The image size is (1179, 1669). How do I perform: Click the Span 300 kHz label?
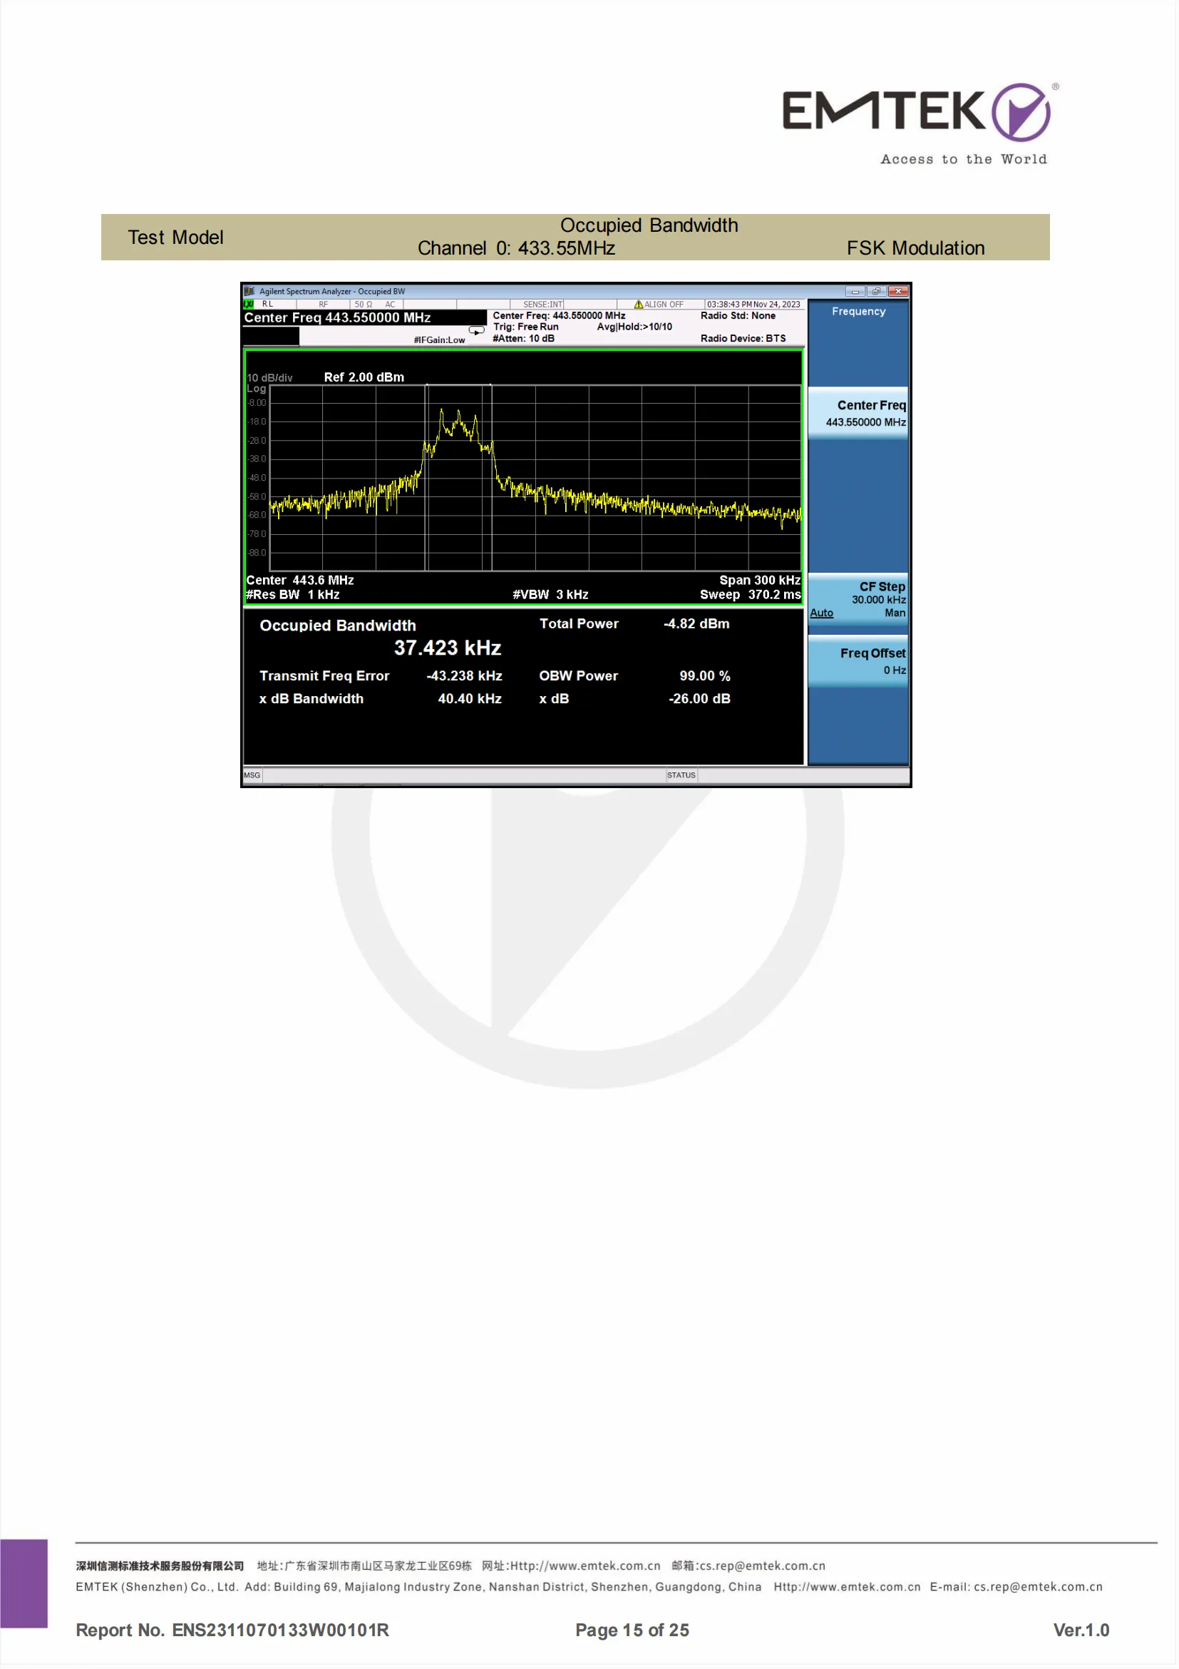point(760,580)
